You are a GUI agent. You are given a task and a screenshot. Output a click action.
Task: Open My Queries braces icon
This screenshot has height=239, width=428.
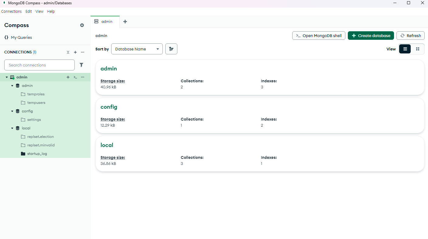point(6,37)
